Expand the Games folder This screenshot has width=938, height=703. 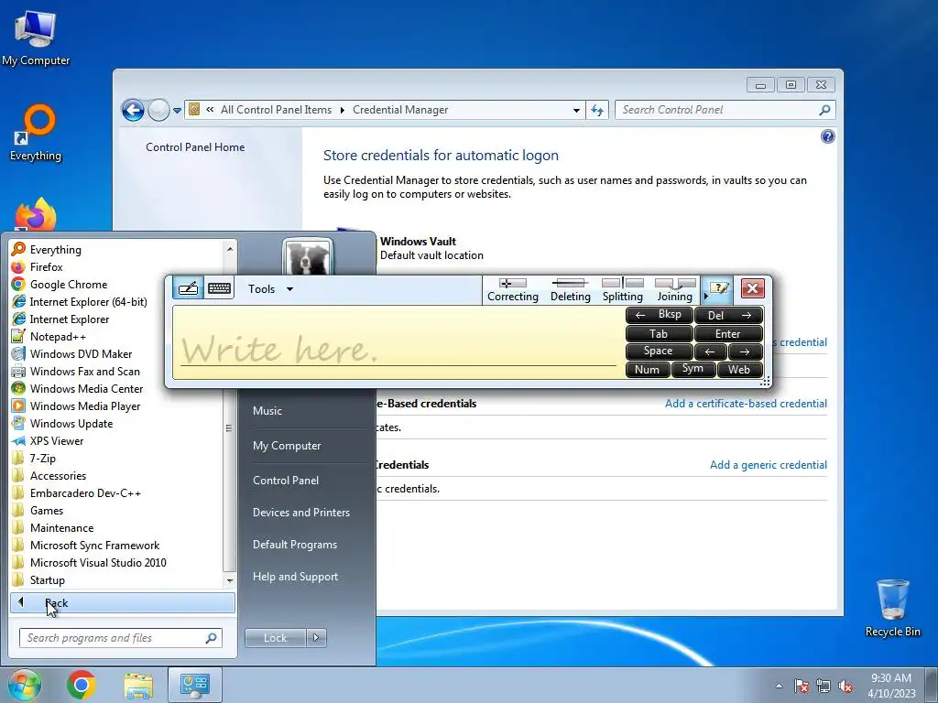(117, 510)
